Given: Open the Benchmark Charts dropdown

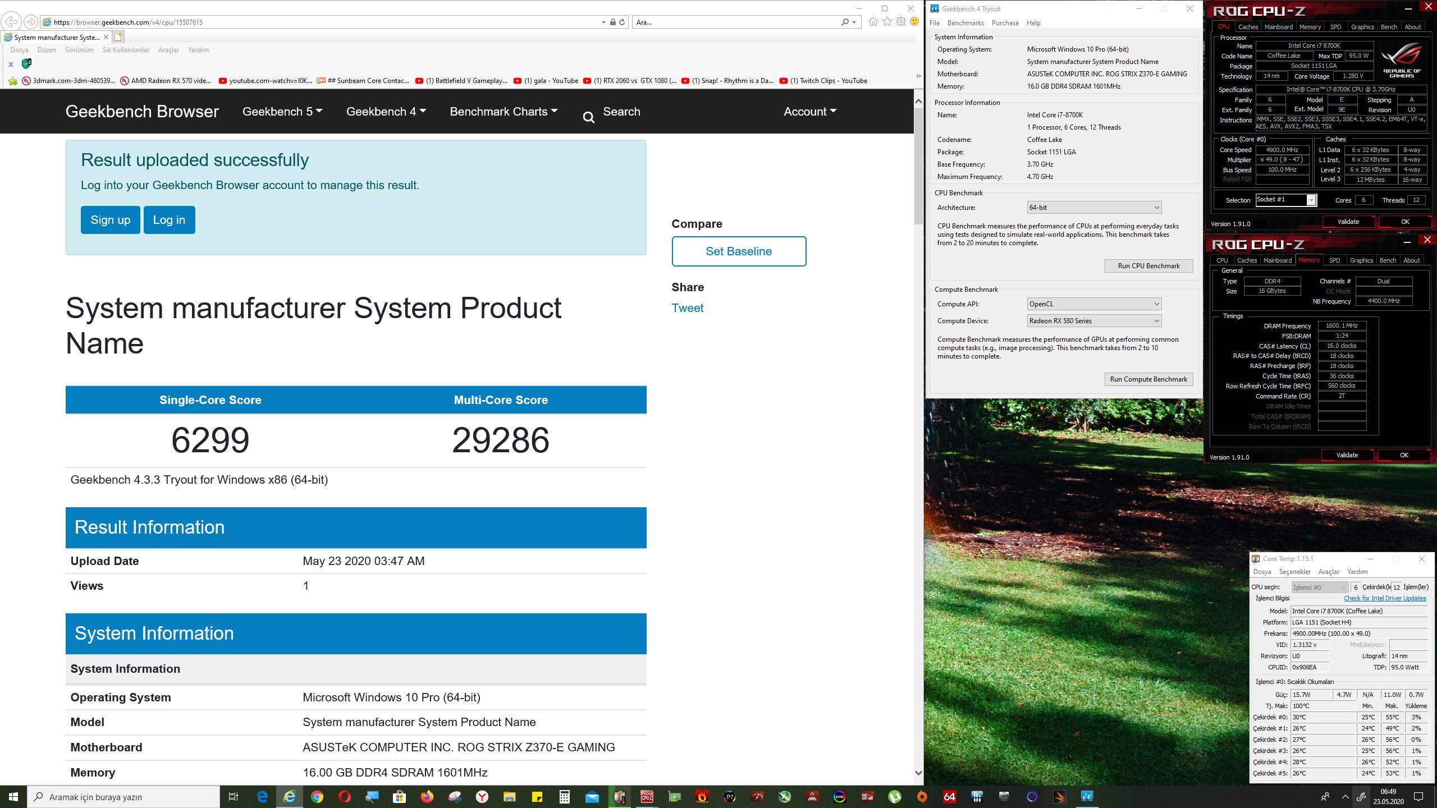Looking at the screenshot, I should 504,112.
